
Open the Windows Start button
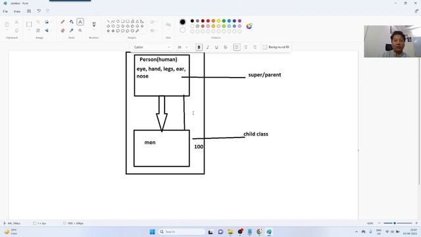point(152,232)
